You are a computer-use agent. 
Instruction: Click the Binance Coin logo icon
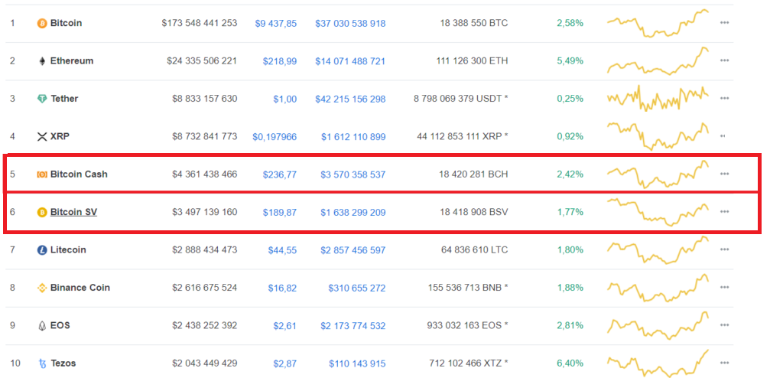42,288
